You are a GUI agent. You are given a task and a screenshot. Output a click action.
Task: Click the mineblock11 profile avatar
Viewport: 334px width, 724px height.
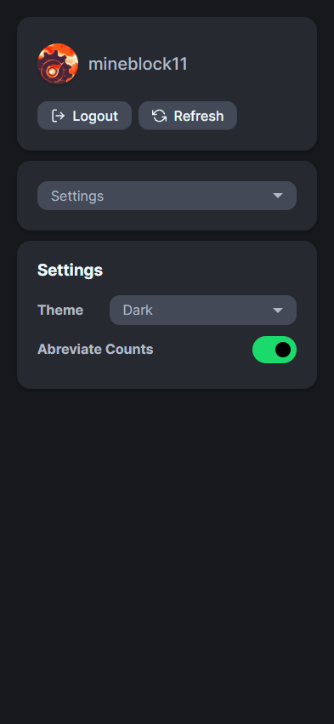58,64
